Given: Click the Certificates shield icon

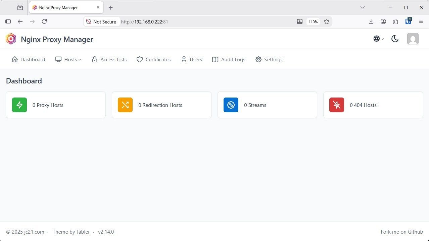Looking at the screenshot, I should coord(140,59).
